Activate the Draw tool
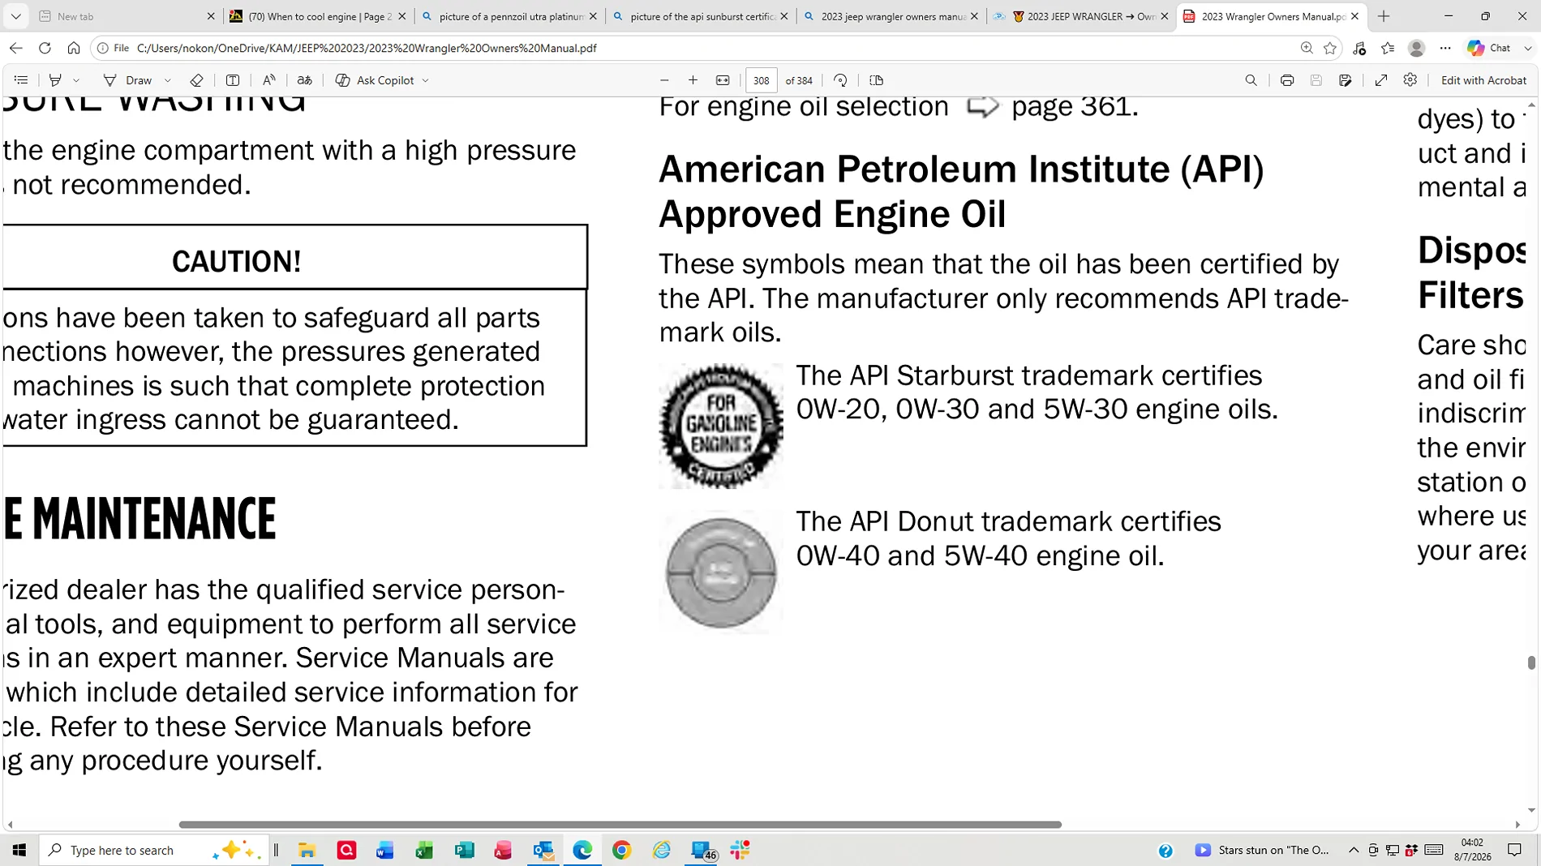The width and height of the screenshot is (1541, 866). 128,80
